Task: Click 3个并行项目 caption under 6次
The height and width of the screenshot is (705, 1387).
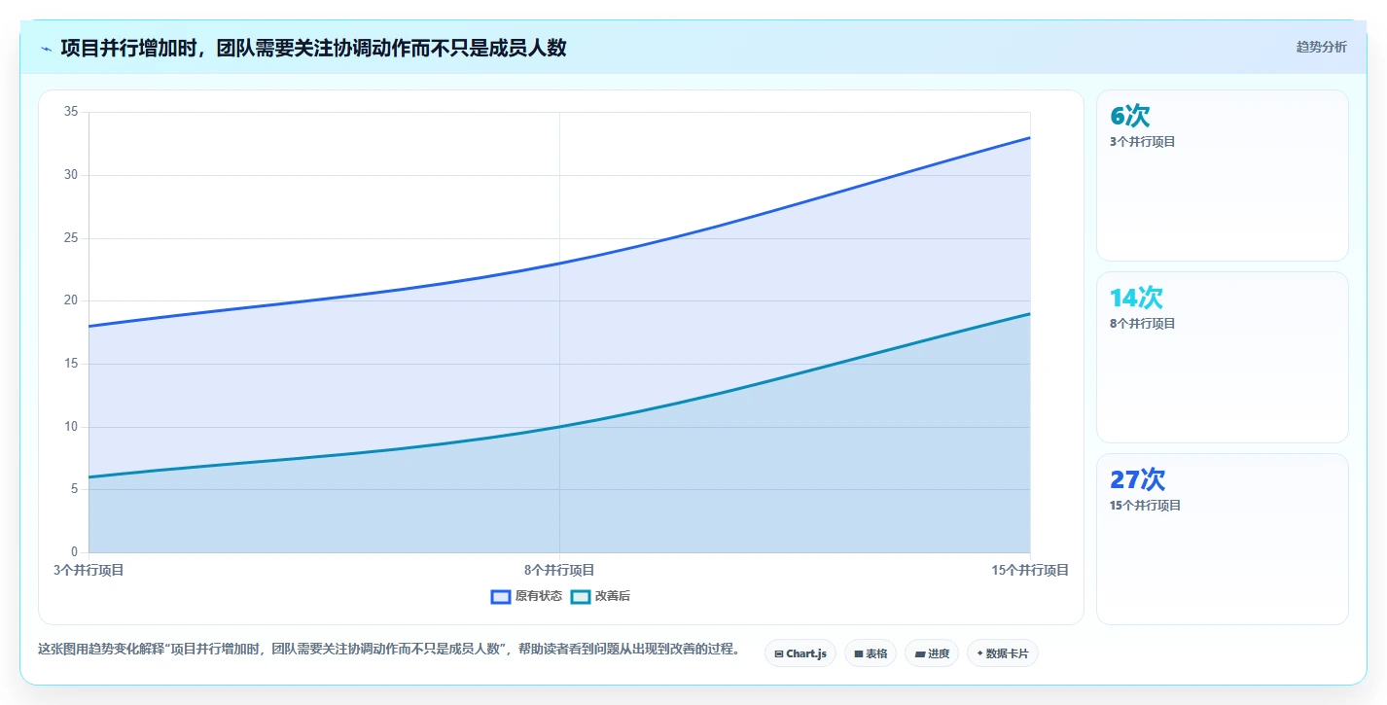Action: (1143, 142)
